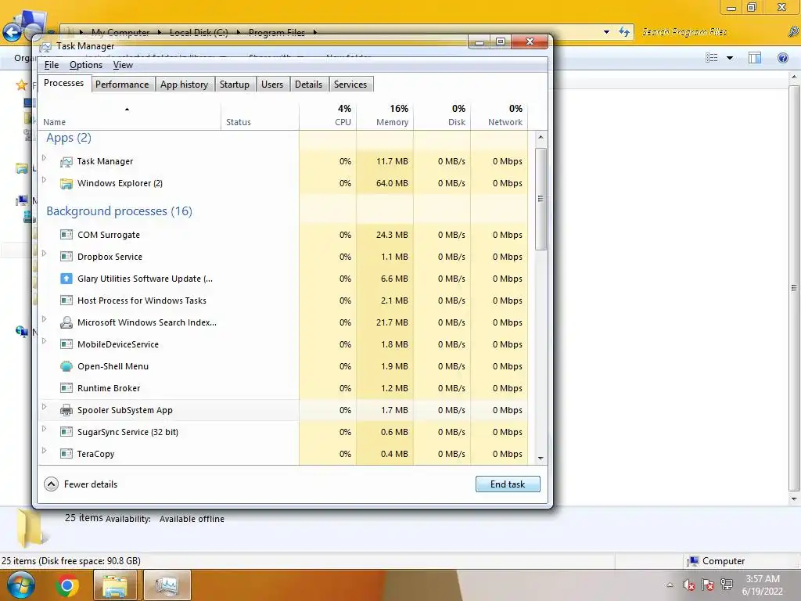Screen dimensions: 801x601
Task: Open the File menu in Task Manager
Action: [52, 65]
